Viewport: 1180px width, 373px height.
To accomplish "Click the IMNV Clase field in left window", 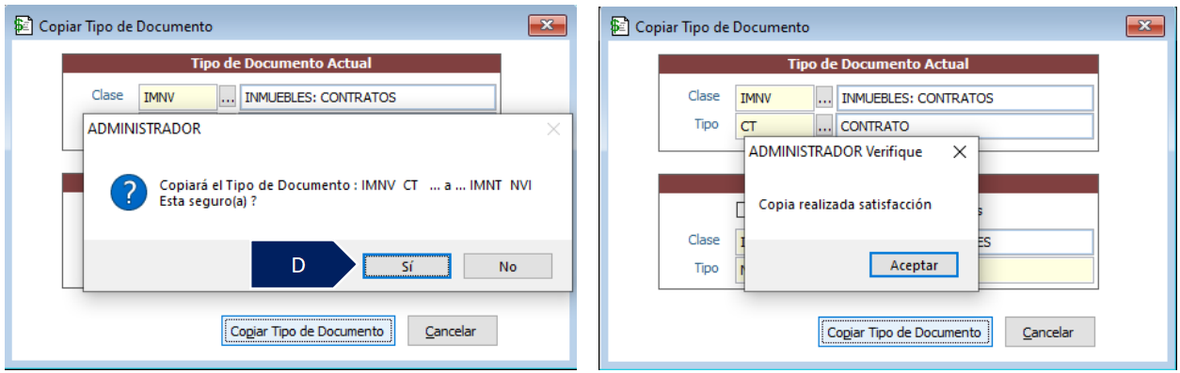I will [178, 97].
